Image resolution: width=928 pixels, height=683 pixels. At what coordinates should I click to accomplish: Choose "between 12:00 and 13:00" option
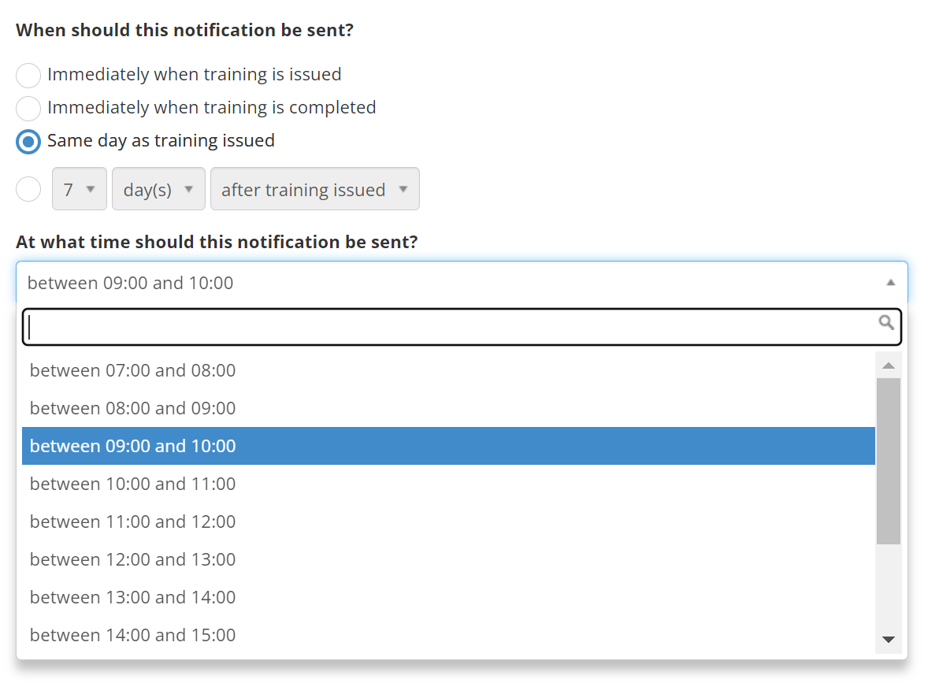pyautogui.click(x=132, y=559)
